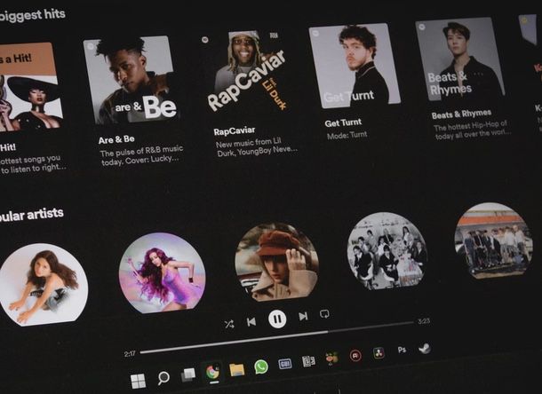Open DaVinci Resolve from the taskbar
Screen dimensions: 542x394
click(379, 353)
